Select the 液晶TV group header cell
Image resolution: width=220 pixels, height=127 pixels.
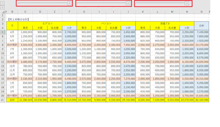pos(165,24)
